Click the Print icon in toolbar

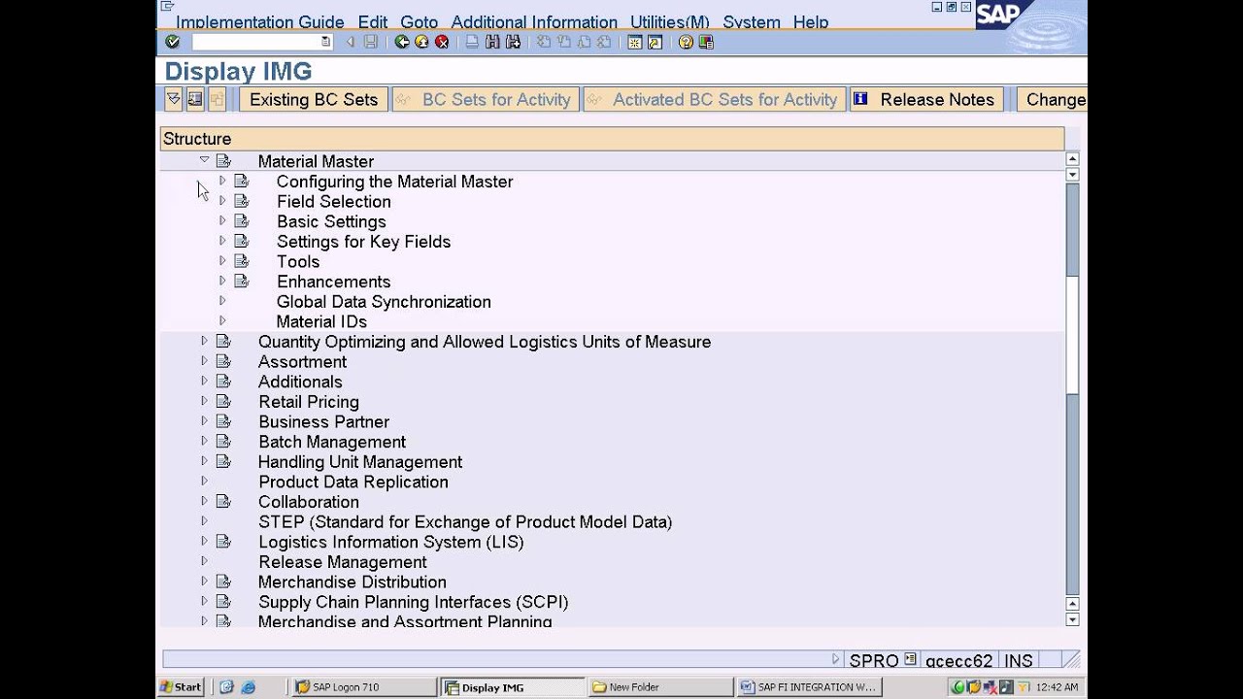point(472,42)
